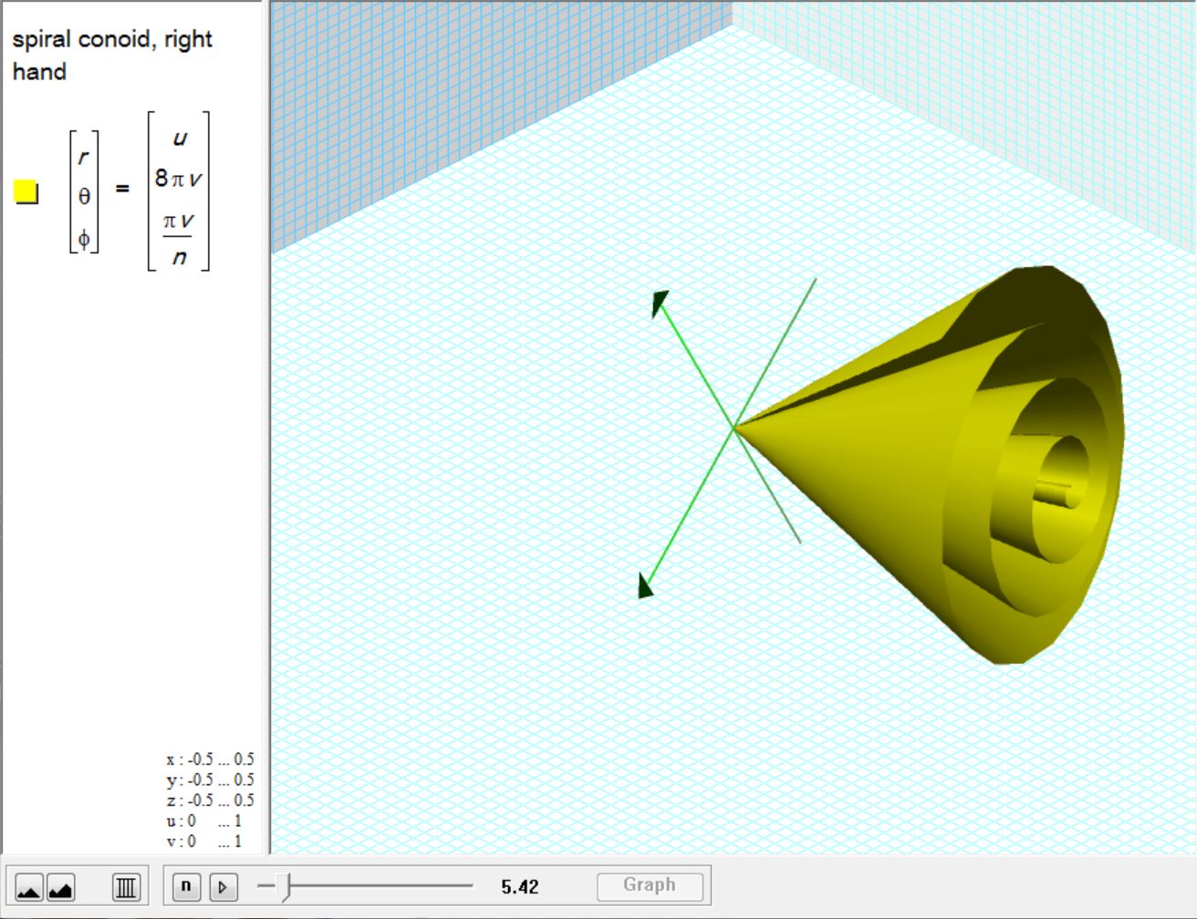Click the x range -0.5 ... 0.5 line
The height and width of the screenshot is (919, 1197).
(x=210, y=759)
